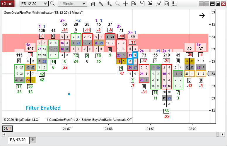Click the current price marker on axis

(211, 74)
